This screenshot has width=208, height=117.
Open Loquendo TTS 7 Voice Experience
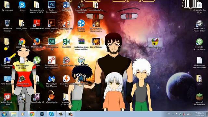[x=52, y=62]
